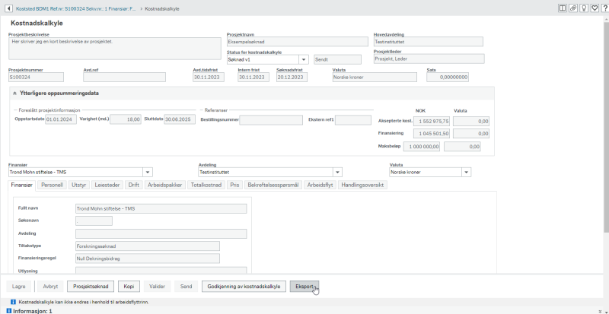Click the back arrow icon in header
Viewport: 609px width, 314px height.
(x=9, y=8)
